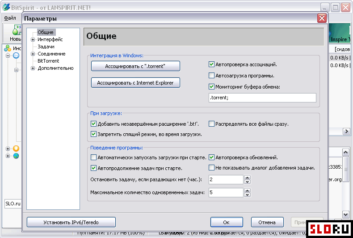Expand the plus node beside globe icon
353x238 pixels.
pyautogui.click(x=8, y=156)
